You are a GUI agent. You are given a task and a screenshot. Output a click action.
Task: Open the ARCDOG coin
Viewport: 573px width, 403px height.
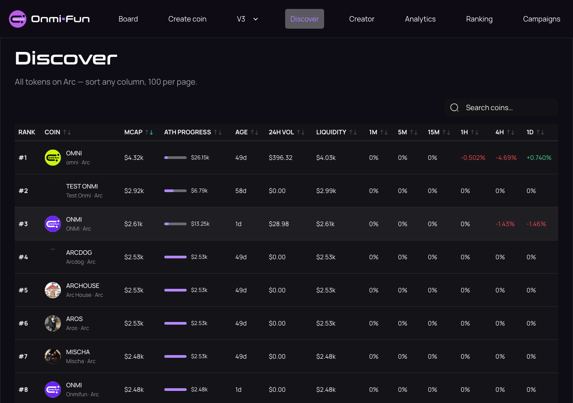[x=79, y=253]
